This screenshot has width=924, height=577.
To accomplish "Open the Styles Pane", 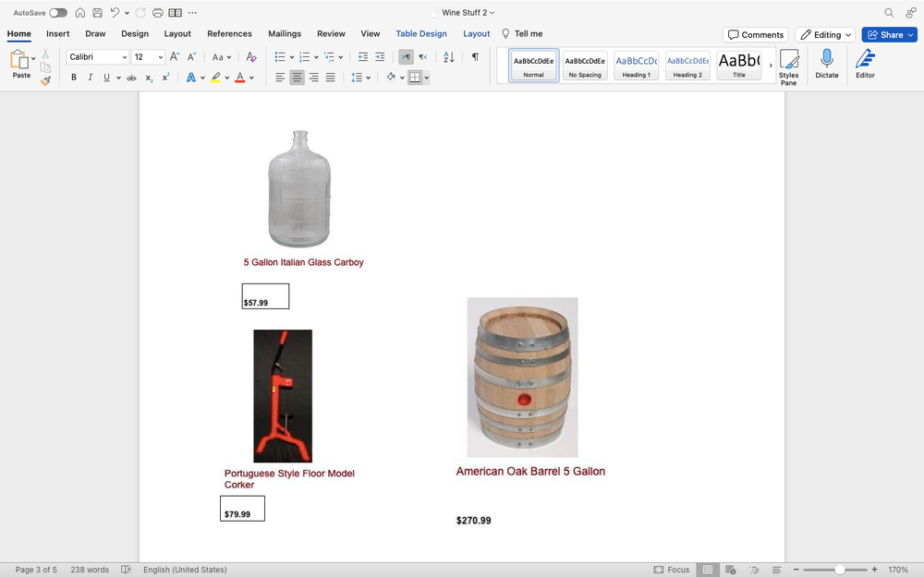I will [788, 66].
